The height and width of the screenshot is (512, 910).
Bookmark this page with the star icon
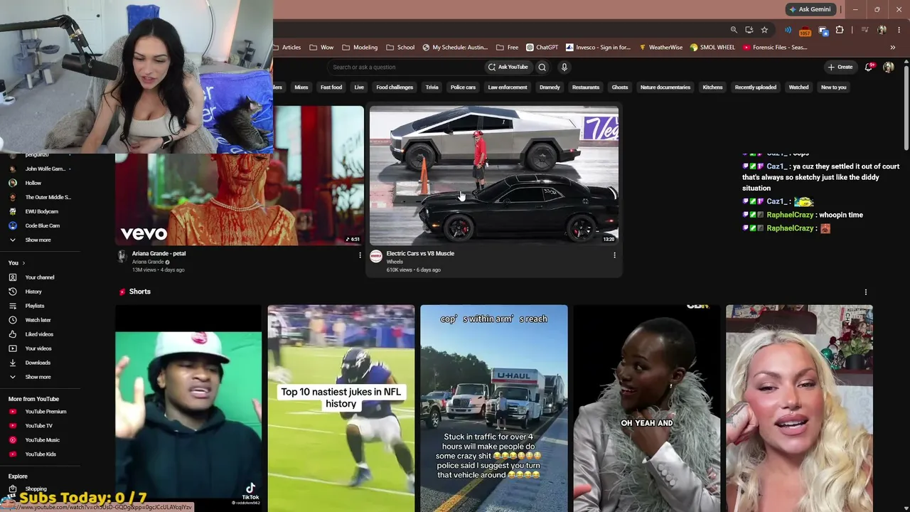point(764,30)
